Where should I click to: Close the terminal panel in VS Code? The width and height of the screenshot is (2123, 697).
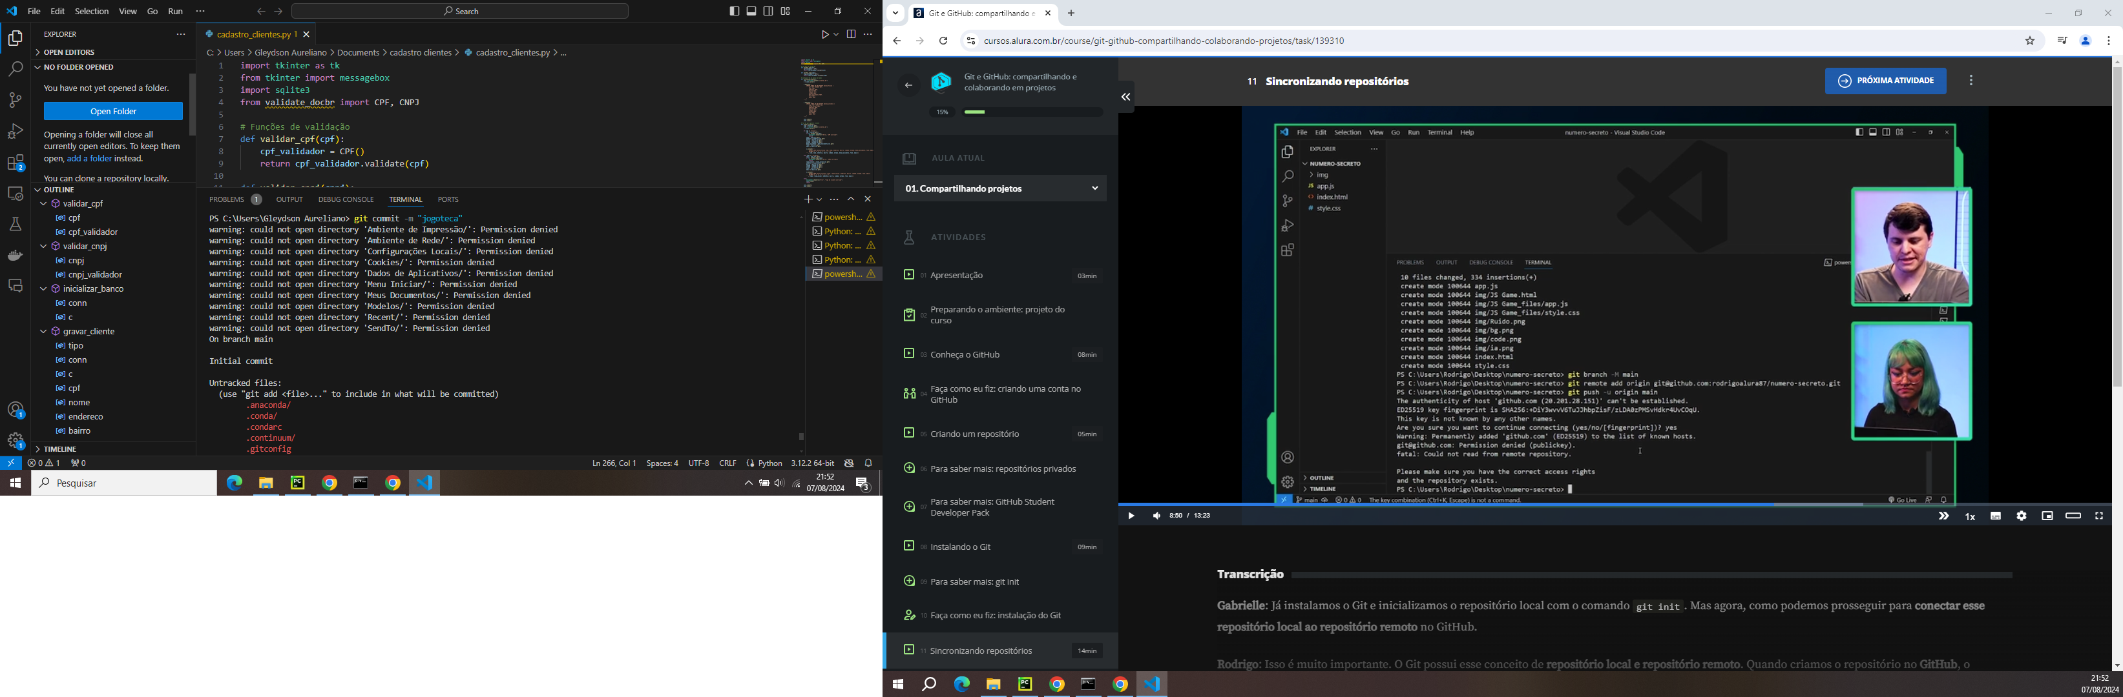868,199
